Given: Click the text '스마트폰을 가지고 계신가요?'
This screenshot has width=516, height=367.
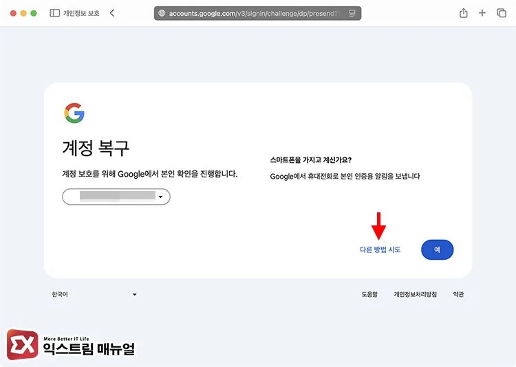Looking at the screenshot, I should point(311,160).
